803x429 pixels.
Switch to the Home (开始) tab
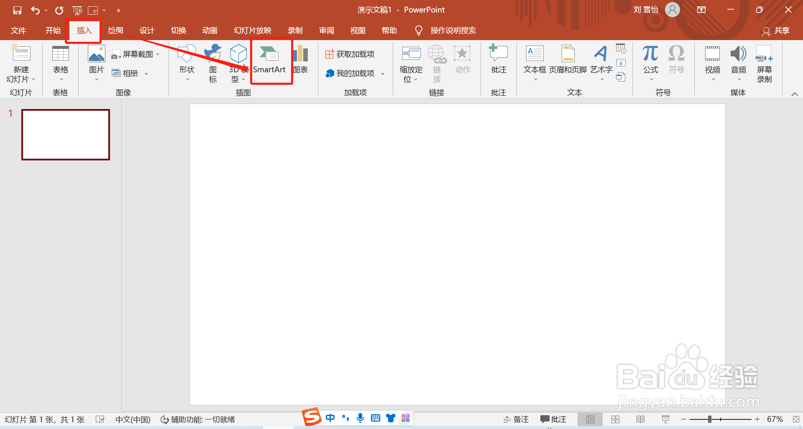(x=53, y=30)
